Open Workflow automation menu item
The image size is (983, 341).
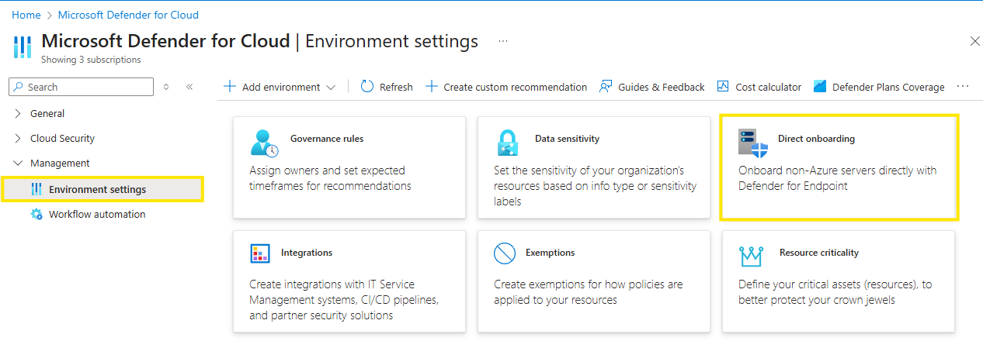coord(96,214)
